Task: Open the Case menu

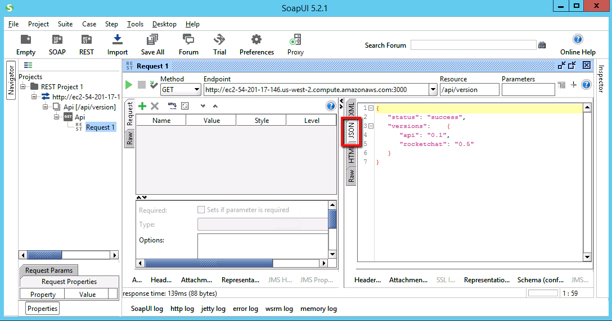Action: tap(89, 24)
